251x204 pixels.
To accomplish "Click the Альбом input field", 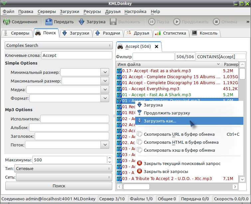I will coord(69,127).
